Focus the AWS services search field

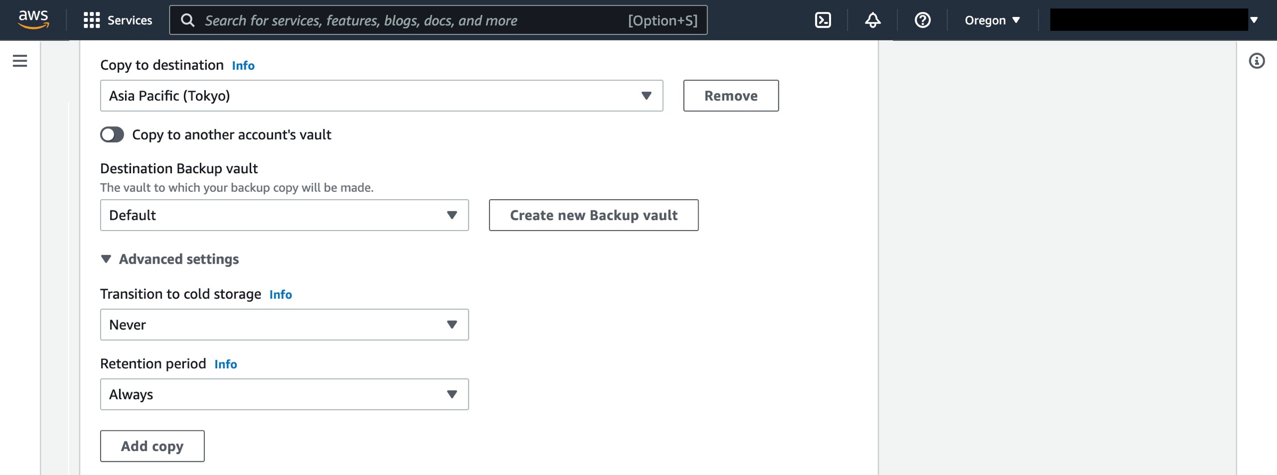point(438,20)
